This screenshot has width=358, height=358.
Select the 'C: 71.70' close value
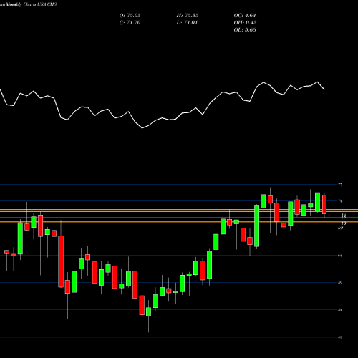130,23
